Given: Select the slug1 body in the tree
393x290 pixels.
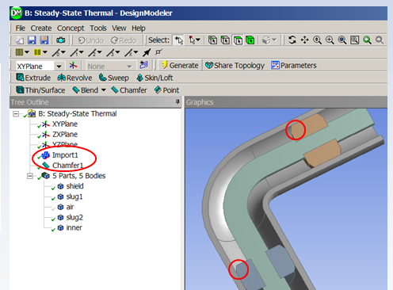Looking at the screenshot, I should [74, 197].
